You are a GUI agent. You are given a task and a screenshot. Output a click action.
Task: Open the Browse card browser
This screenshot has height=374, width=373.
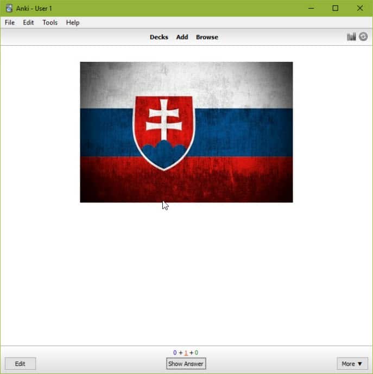tap(207, 37)
